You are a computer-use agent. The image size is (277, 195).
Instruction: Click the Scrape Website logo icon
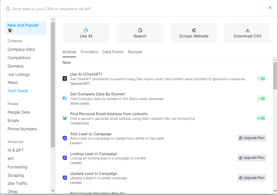pos(194,30)
